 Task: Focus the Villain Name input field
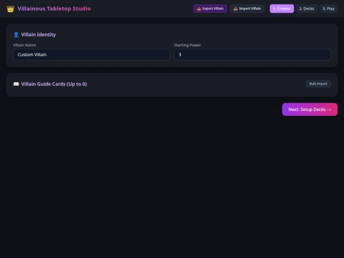pos(91,54)
